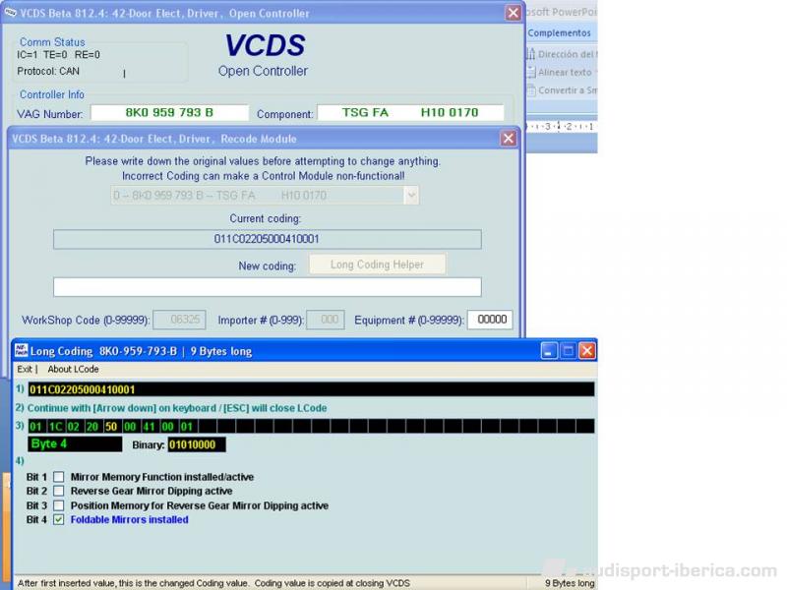Click the PowerPoint text direction icon

coord(530,54)
